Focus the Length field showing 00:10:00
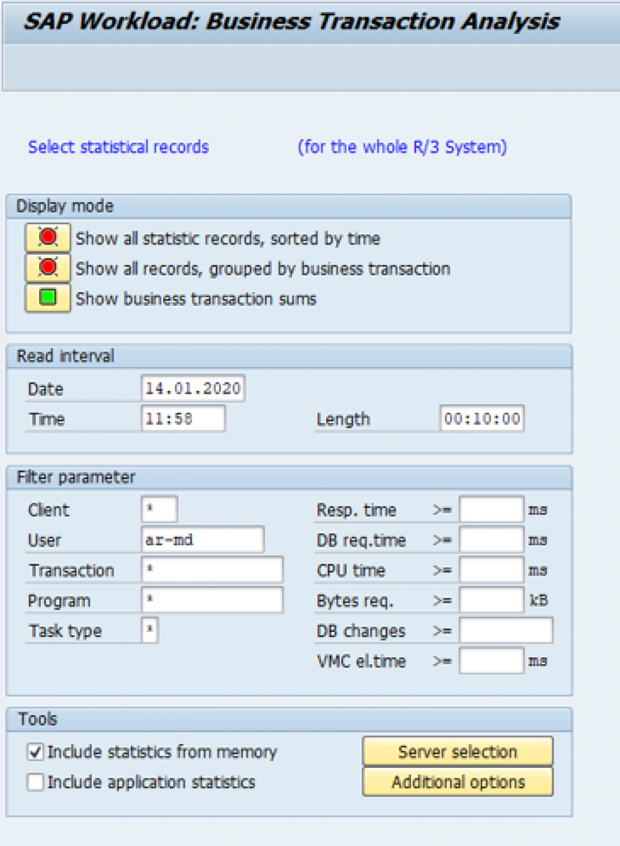 (482, 418)
